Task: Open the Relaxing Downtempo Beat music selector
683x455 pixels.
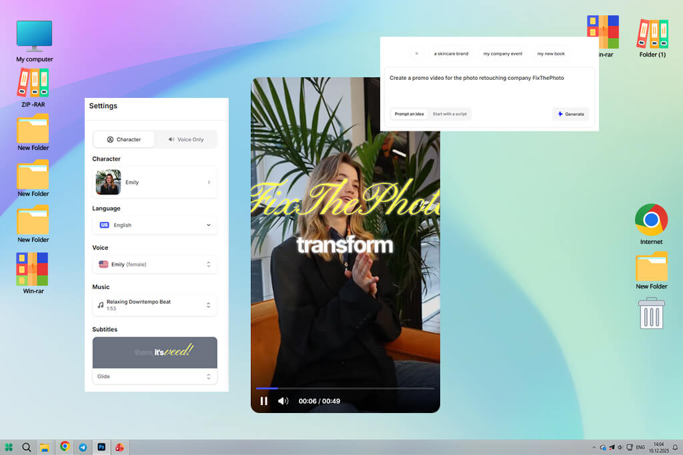Action: pos(155,305)
